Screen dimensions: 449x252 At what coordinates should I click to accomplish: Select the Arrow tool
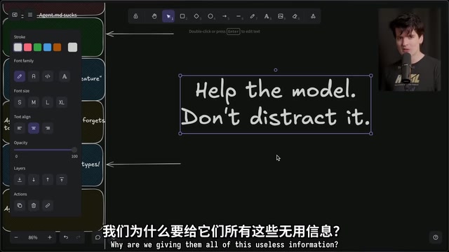point(224,16)
